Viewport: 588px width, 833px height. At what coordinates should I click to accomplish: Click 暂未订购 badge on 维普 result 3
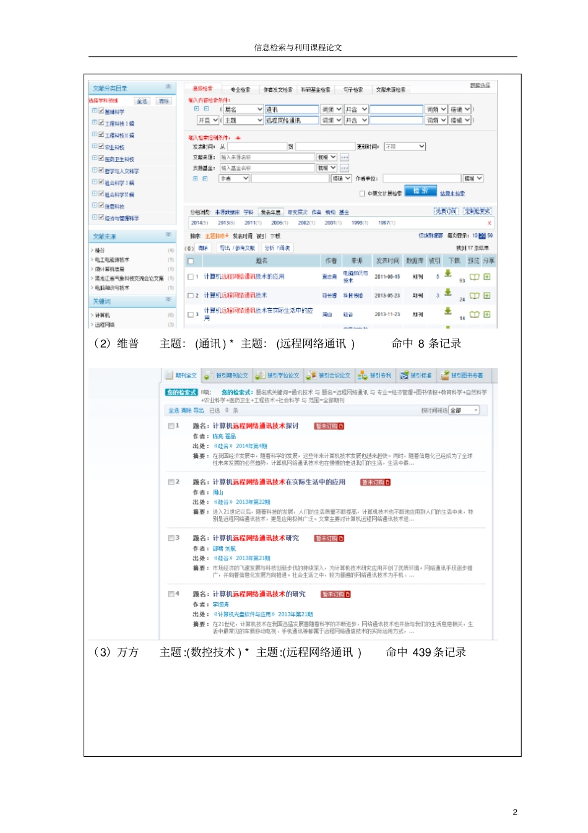(x=329, y=538)
